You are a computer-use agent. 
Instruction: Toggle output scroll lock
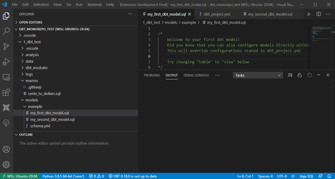point(300,75)
